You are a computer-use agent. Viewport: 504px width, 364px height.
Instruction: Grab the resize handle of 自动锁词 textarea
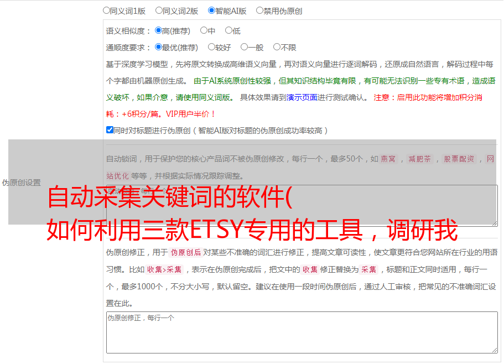click(495, 223)
